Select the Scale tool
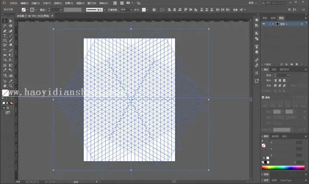Screen dimensions: 309x184 (x=11, y=50)
